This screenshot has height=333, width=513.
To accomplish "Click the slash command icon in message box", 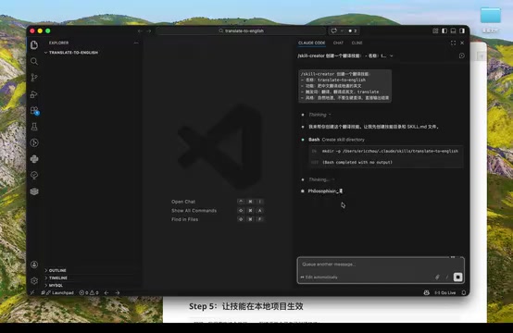I will (447, 277).
